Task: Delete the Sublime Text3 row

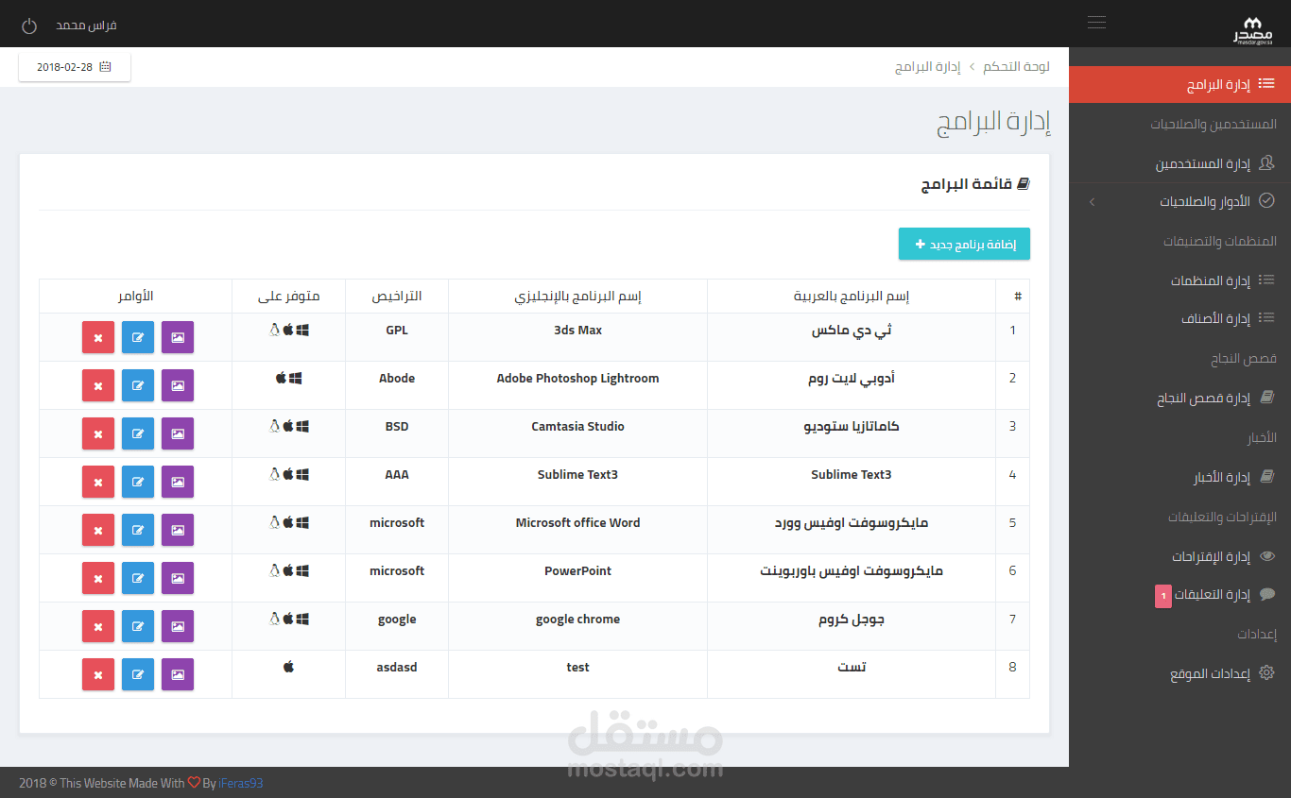Action: pyautogui.click(x=98, y=482)
